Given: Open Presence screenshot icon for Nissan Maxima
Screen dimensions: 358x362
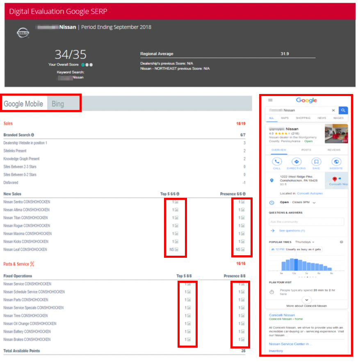Looking at the screenshot, I should click(x=243, y=234).
